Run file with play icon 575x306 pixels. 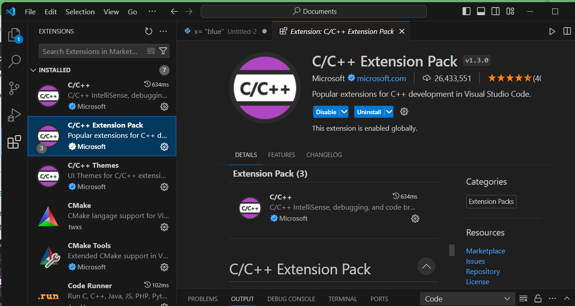[552, 31]
